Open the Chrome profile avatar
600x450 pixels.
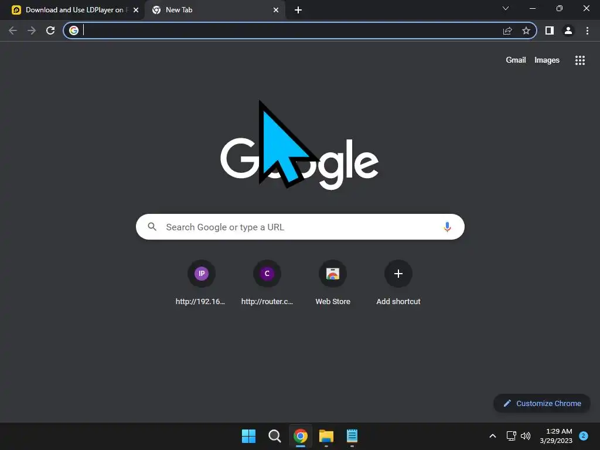pos(568,30)
